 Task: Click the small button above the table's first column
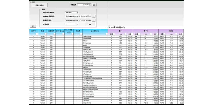[33, 26]
